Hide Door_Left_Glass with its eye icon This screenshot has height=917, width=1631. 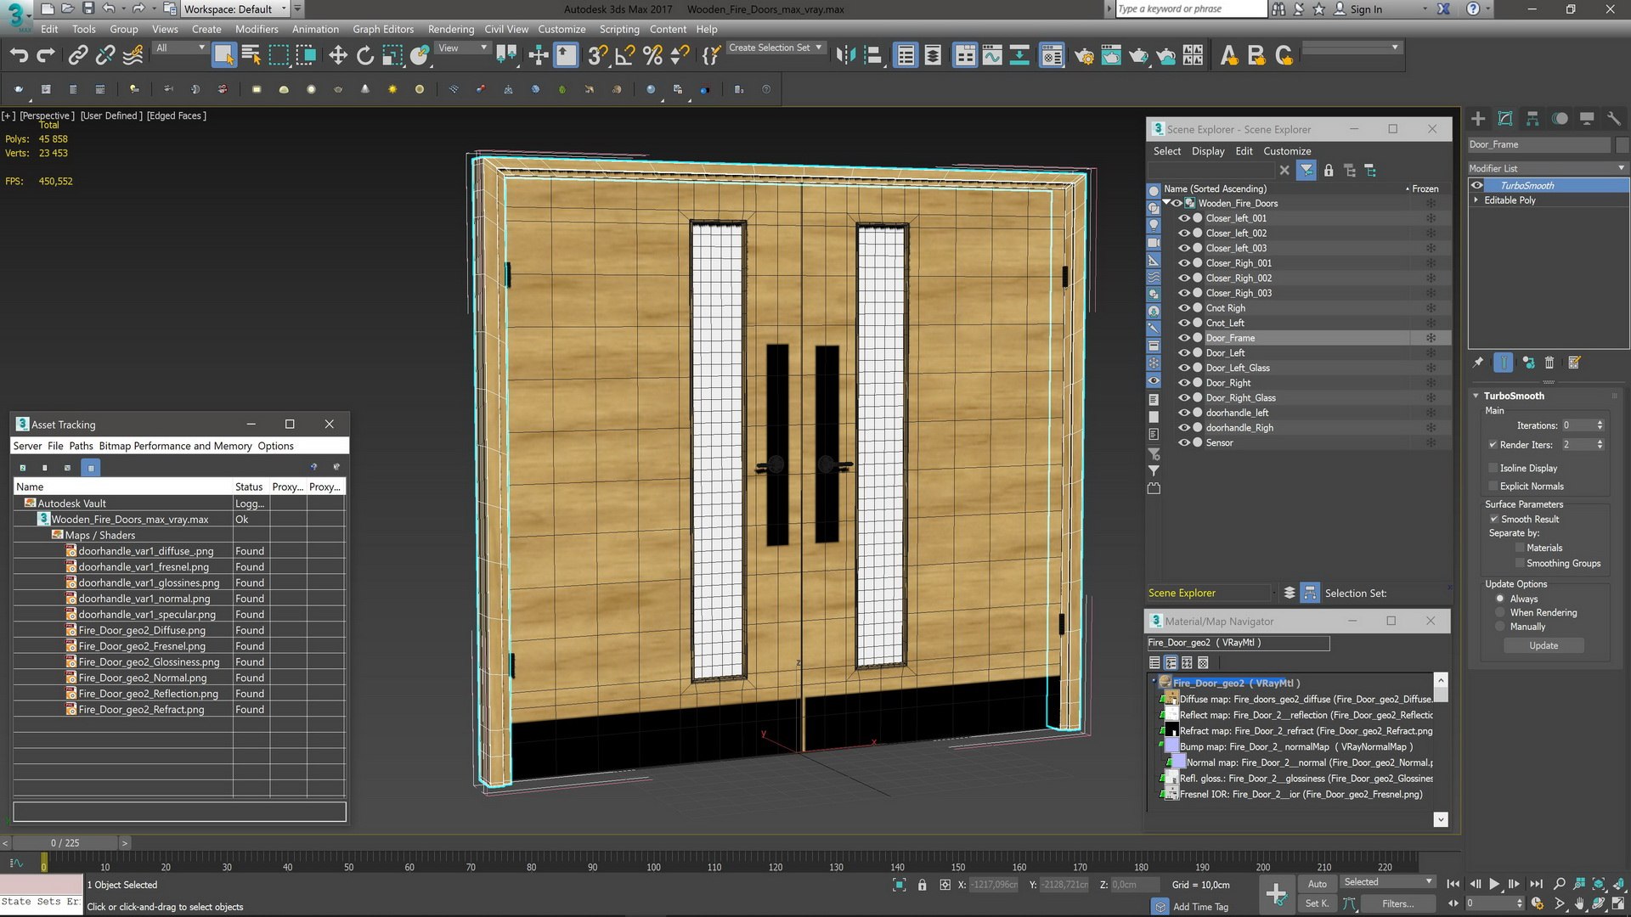pos(1183,368)
